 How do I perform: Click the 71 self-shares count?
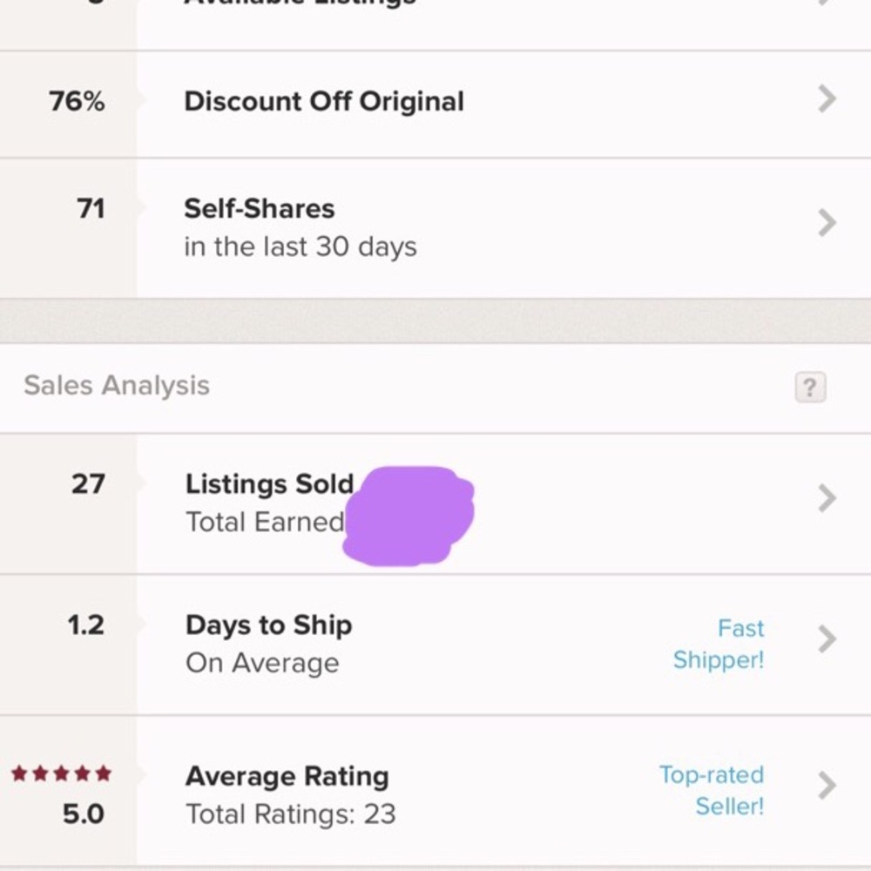91,209
